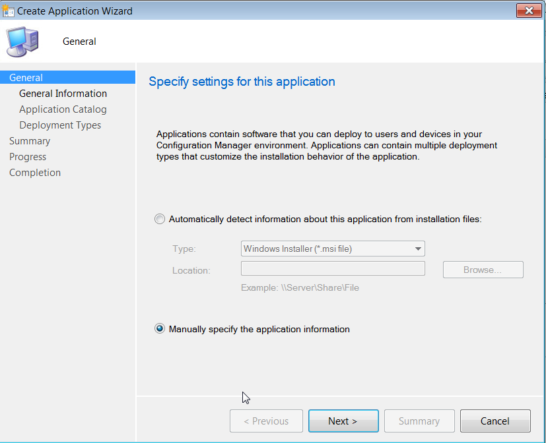Close the Create Application Wizard window
The image size is (546, 443).
(529, 11)
